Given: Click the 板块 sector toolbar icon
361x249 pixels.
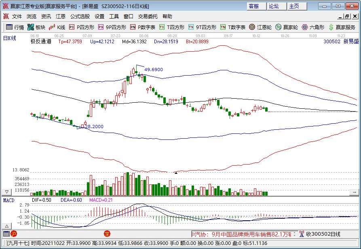Looking at the screenshot, I should coord(36,27).
